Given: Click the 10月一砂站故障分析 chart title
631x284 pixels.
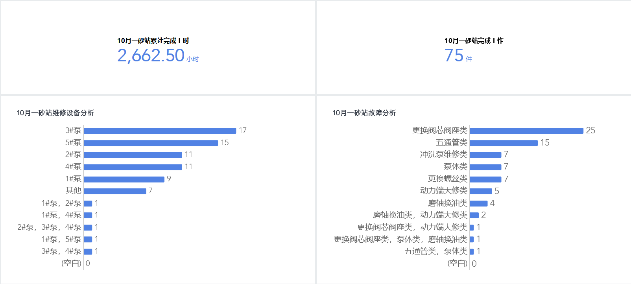Looking at the screenshot, I should [364, 113].
